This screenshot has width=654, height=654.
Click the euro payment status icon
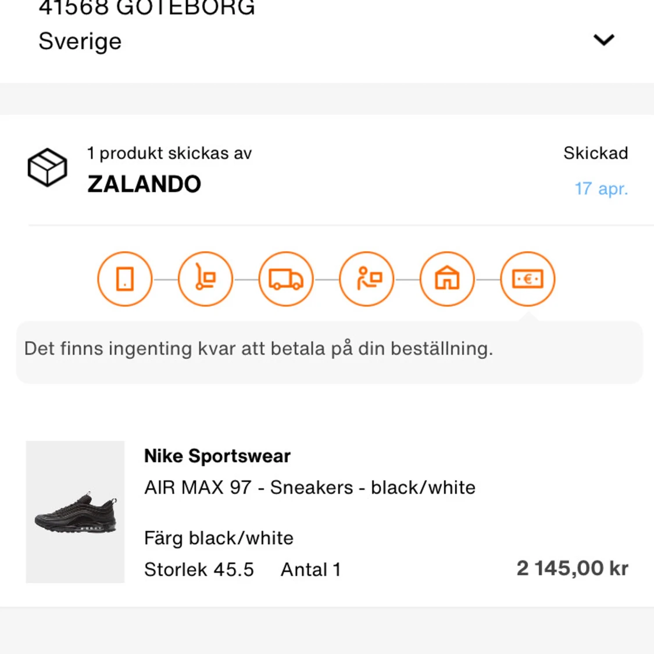(527, 279)
